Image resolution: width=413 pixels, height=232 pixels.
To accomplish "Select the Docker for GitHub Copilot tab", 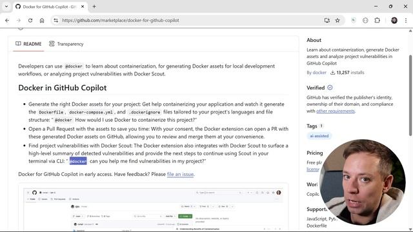I will 50,6.
